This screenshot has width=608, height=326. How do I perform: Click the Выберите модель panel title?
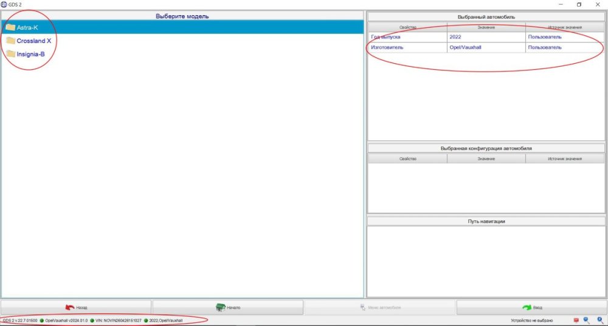click(182, 16)
